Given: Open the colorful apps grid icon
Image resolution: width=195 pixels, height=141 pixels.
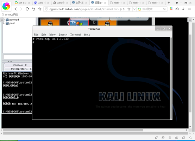Looking at the screenshot, I should (171, 9).
